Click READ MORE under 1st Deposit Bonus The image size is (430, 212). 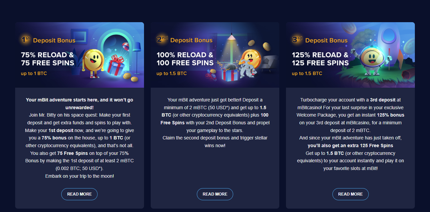(79, 194)
